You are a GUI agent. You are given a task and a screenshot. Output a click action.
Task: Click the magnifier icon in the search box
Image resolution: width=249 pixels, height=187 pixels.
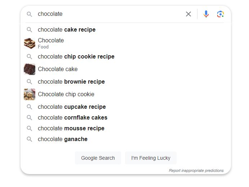pyautogui.click(x=30, y=14)
